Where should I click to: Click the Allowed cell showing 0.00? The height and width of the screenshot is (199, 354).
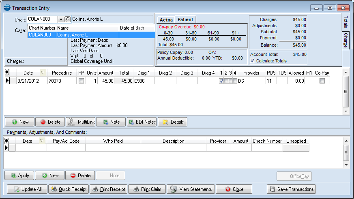(x=296, y=81)
